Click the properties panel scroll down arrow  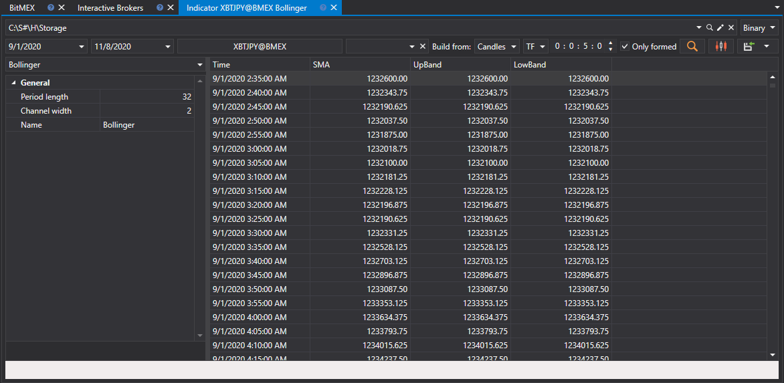pos(200,336)
